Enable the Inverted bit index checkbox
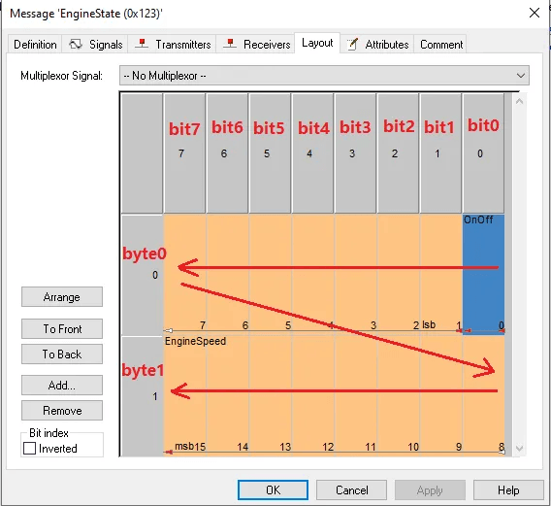 pyautogui.click(x=29, y=449)
